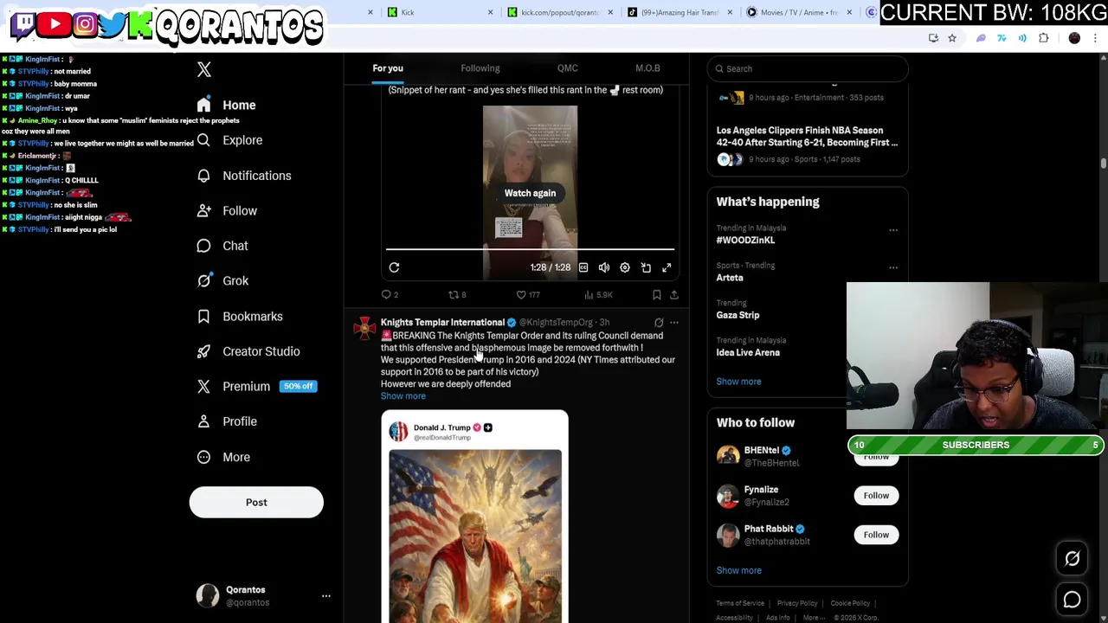Switch to the For you tab
The width and height of the screenshot is (1108, 623).
(x=388, y=68)
